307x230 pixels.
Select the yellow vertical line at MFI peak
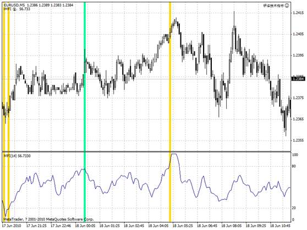[x=170, y=112]
